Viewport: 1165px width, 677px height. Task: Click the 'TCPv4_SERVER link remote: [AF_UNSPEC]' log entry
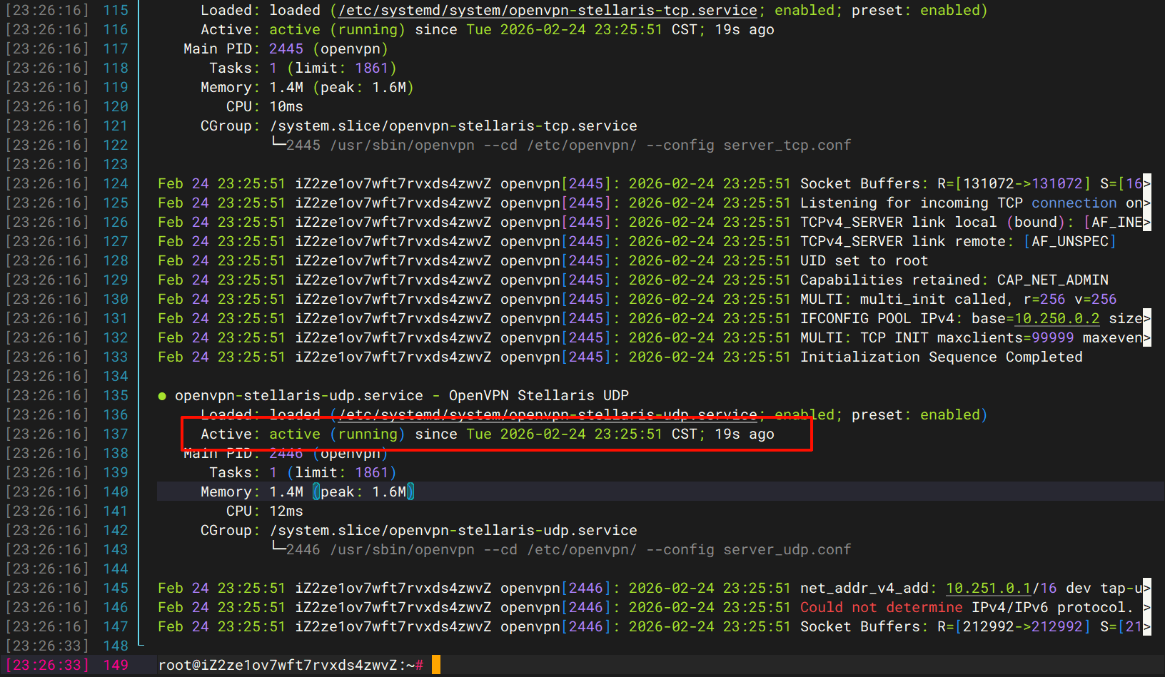959,242
